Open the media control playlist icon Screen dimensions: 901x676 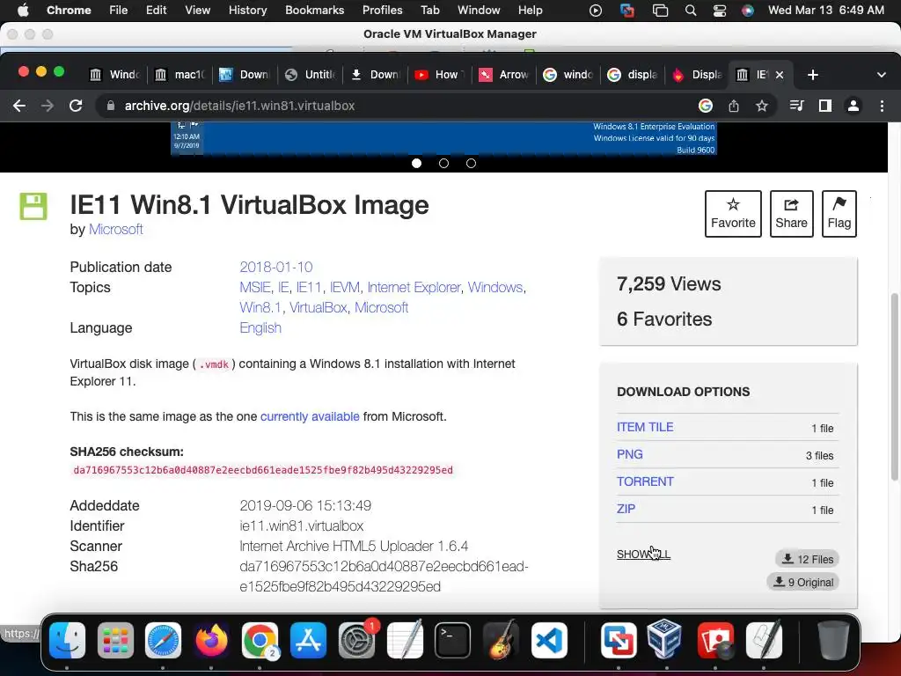[796, 106]
